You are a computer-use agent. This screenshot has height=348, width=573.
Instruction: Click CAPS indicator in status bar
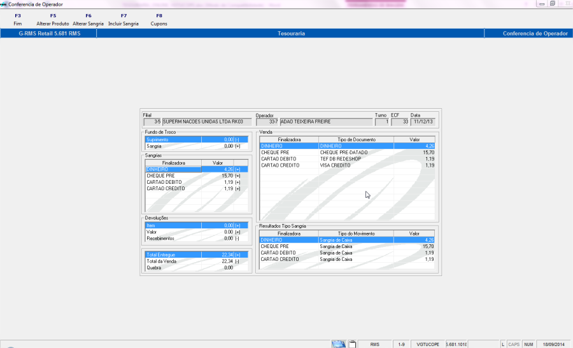coord(514,344)
